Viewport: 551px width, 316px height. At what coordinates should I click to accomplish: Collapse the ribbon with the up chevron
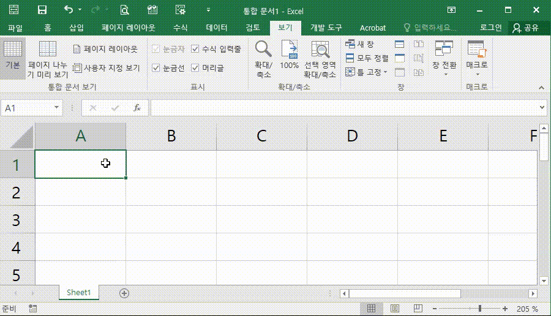pyautogui.click(x=542, y=88)
